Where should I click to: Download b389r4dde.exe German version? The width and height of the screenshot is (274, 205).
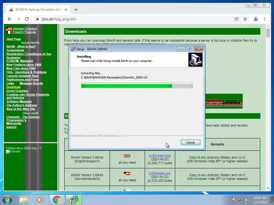(160, 173)
